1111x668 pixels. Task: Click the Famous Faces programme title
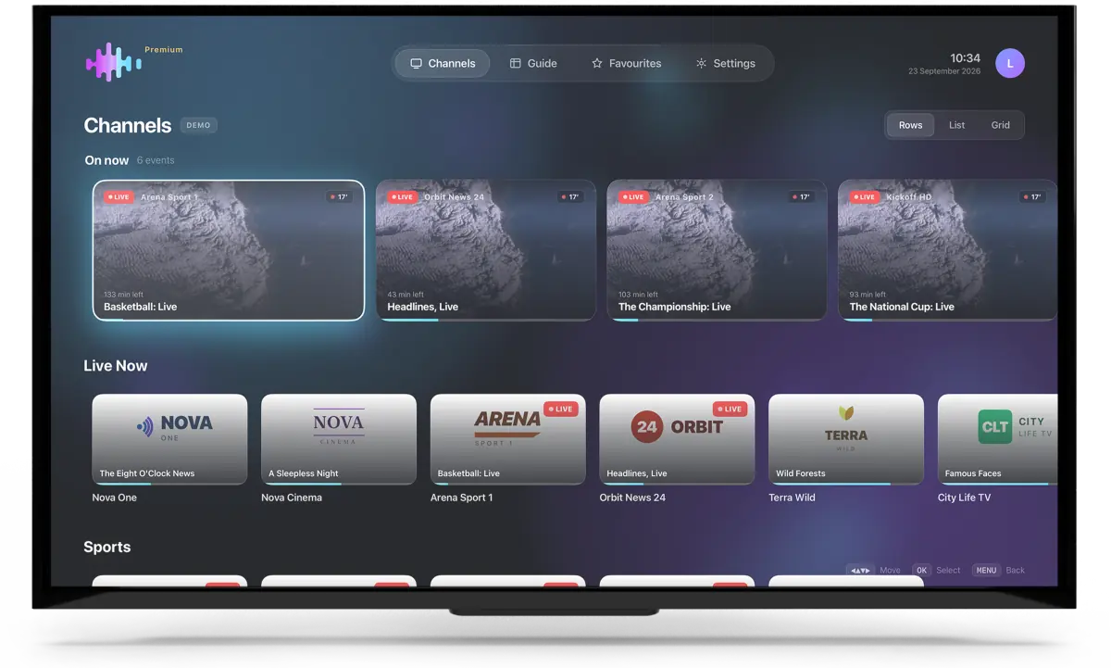(x=973, y=473)
